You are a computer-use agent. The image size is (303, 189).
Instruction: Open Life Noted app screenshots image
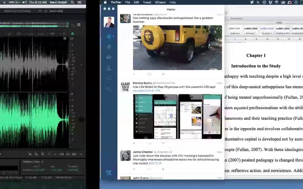(x=177, y=116)
